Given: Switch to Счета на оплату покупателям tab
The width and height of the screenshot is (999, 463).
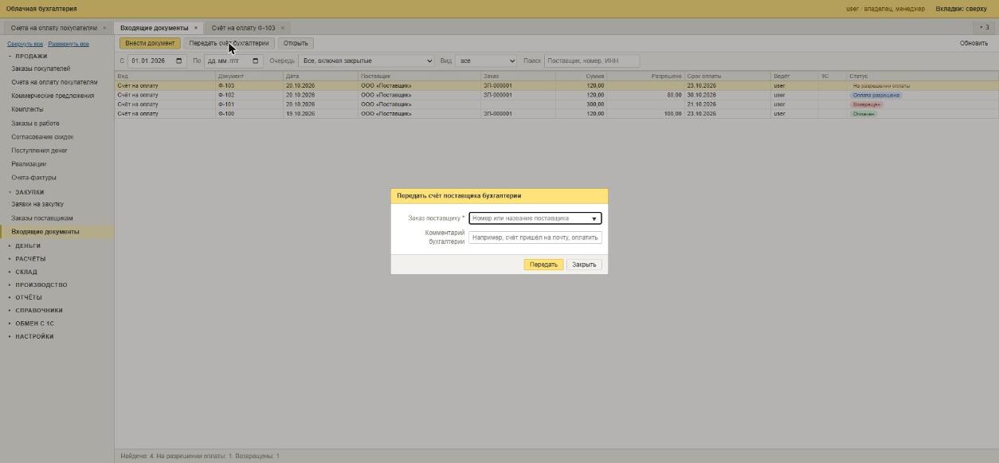Looking at the screenshot, I should tap(54, 28).
